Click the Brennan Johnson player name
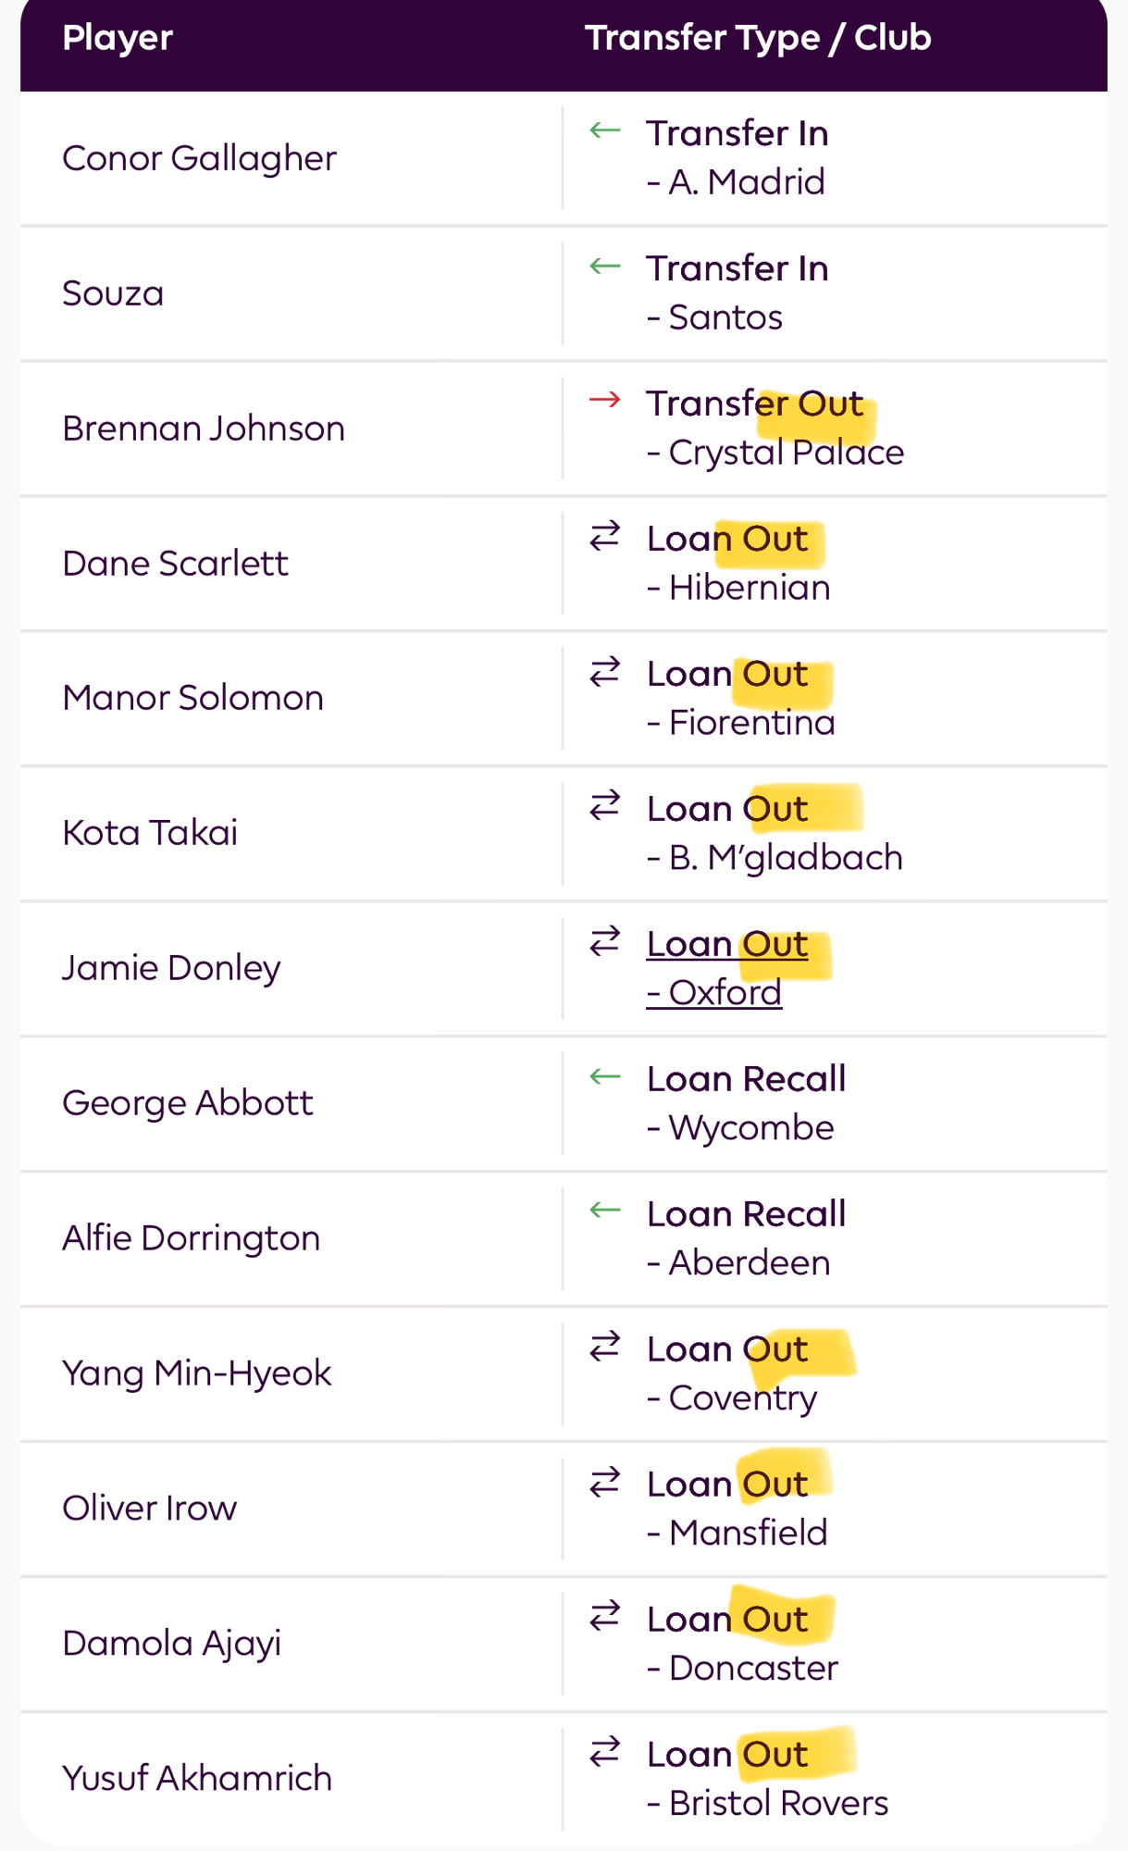 tap(204, 429)
